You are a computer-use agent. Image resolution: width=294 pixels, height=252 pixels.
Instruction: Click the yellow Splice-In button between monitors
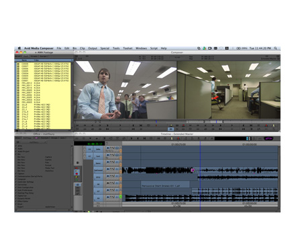172,125
